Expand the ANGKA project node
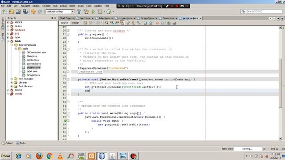Image resolution: width=285 pixels, height=160 pixels. coord(8,22)
